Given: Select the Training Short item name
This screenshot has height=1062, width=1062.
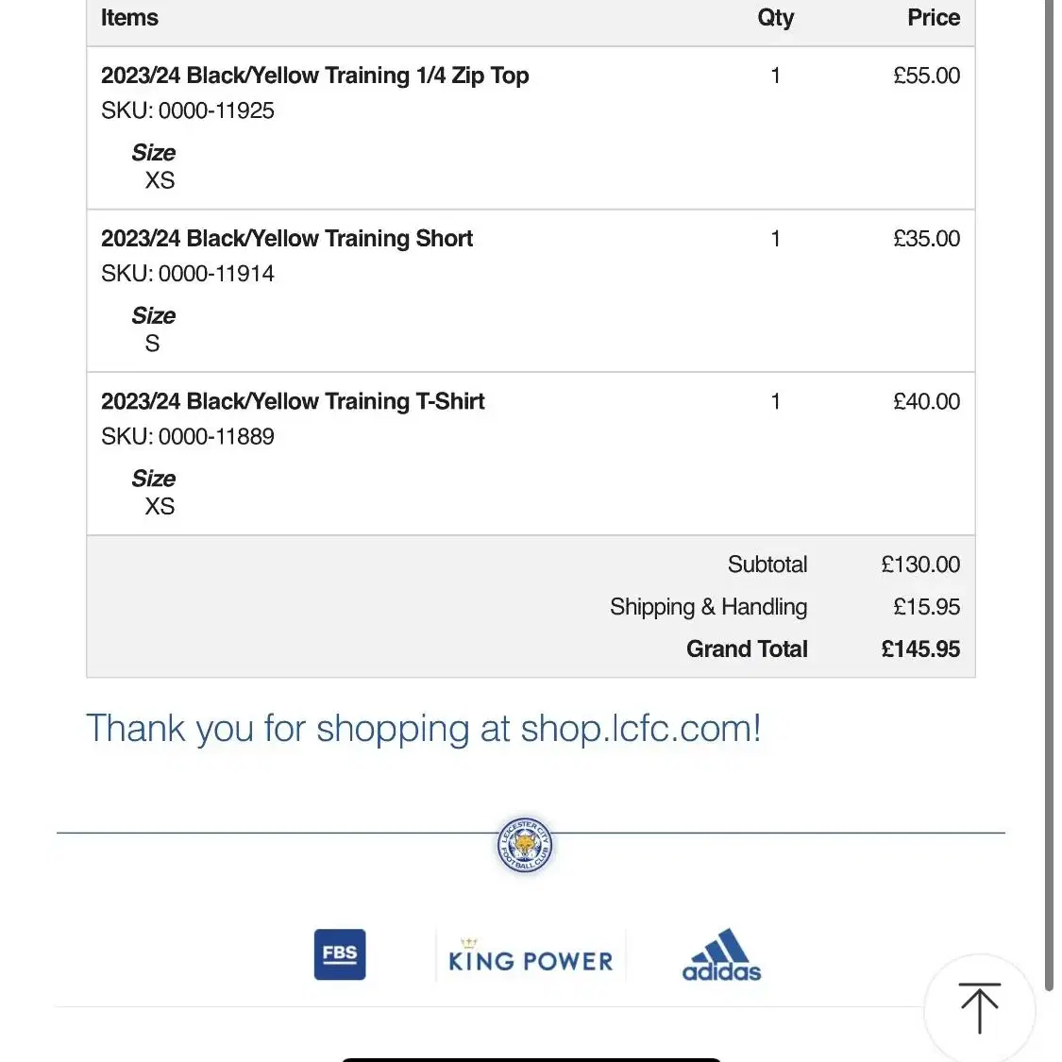Looking at the screenshot, I should (287, 239).
